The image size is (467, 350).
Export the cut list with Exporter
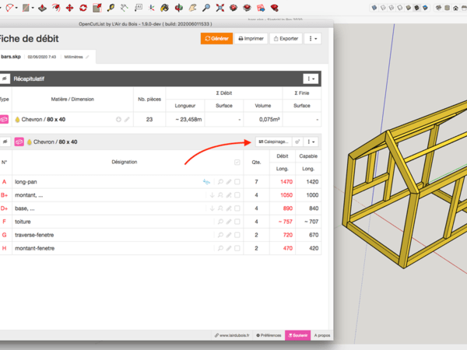286,38
